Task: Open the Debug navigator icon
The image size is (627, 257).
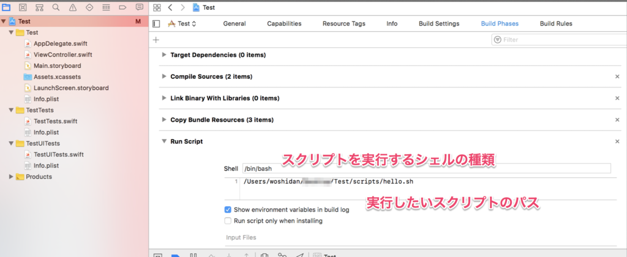Action: point(107,7)
